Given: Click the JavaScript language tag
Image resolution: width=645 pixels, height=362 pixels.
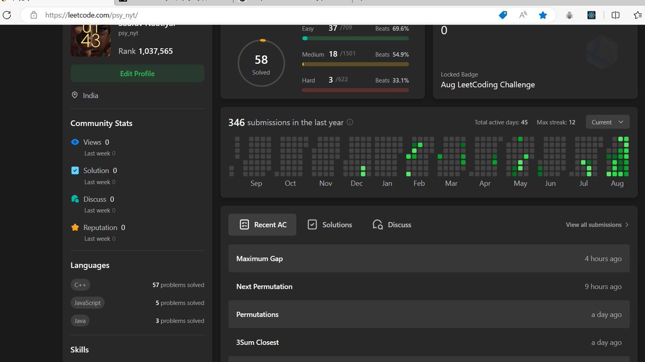Looking at the screenshot, I should click(x=87, y=303).
